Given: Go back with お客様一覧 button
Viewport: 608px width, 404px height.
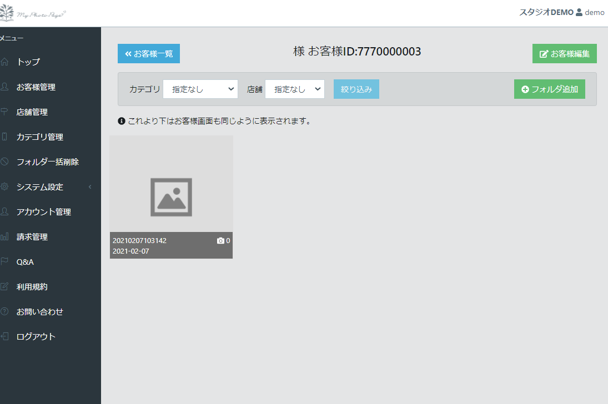Looking at the screenshot, I should (x=149, y=54).
